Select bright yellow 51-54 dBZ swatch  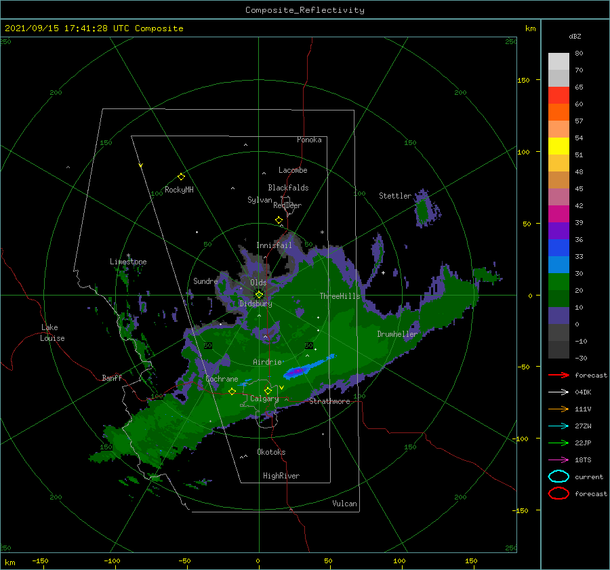558,146
